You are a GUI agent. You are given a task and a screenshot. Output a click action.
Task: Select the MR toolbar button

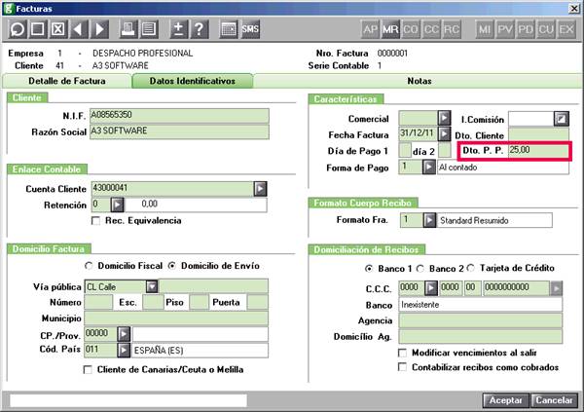tap(390, 29)
